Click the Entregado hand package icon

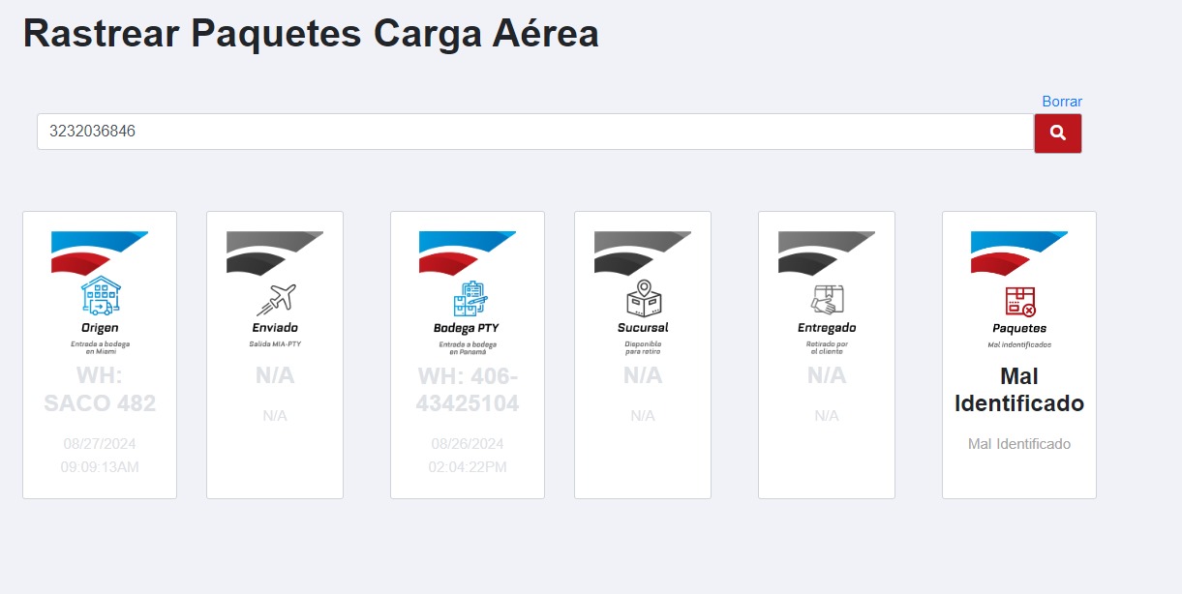coord(827,300)
